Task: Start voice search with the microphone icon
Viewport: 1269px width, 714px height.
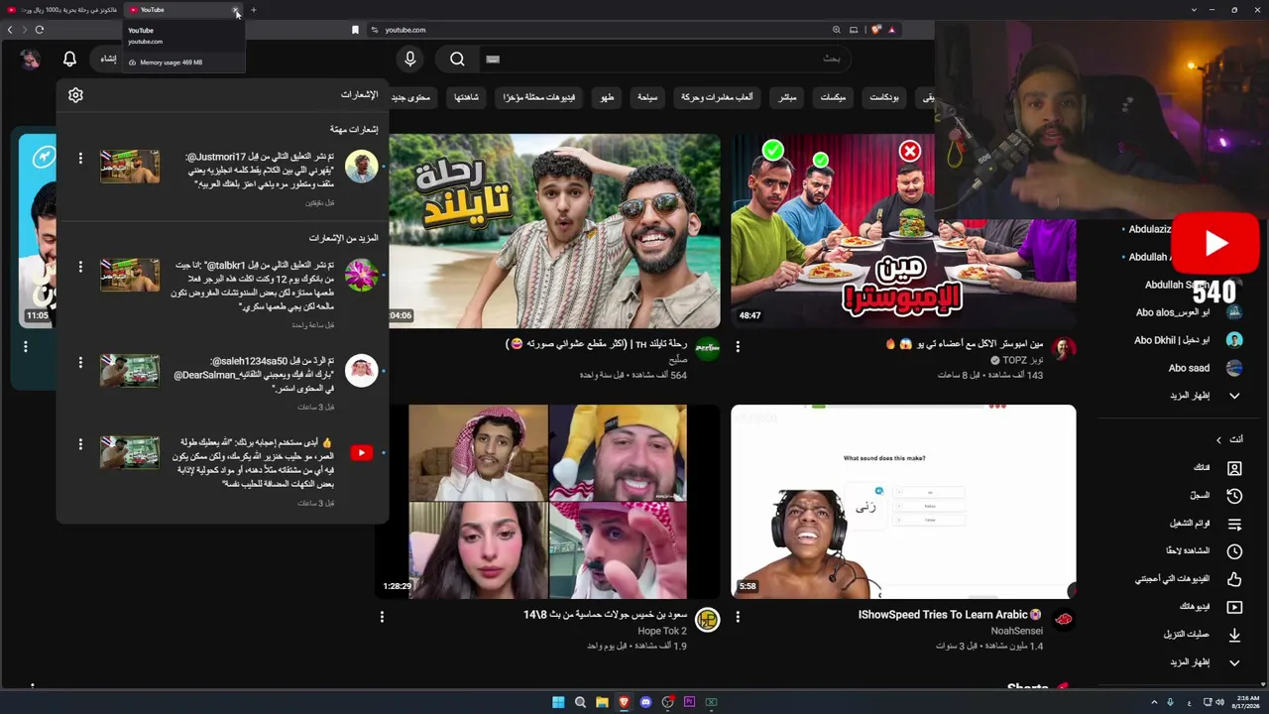Action: [x=410, y=59]
